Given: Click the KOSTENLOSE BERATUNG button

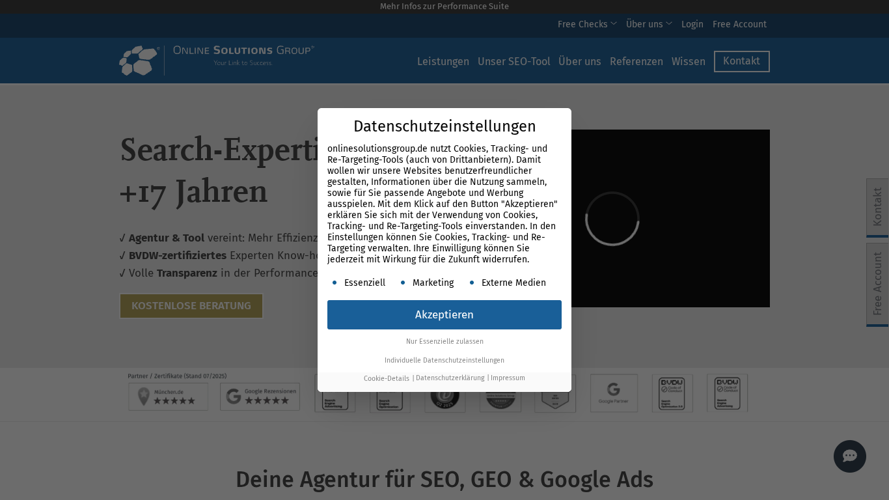Looking at the screenshot, I should pos(191,305).
